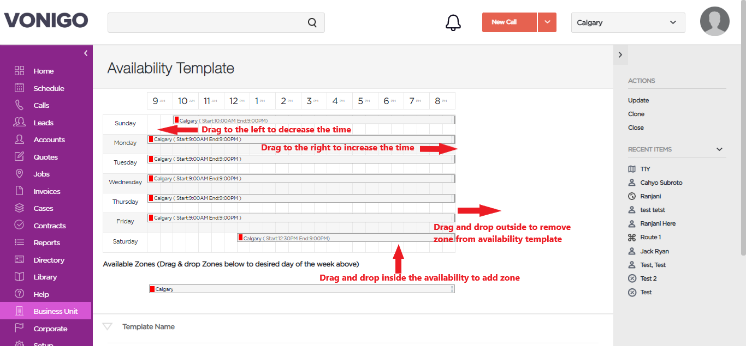Click the Jobs location pin icon
Image resolution: width=746 pixels, height=346 pixels.
click(x=20, y=174)
